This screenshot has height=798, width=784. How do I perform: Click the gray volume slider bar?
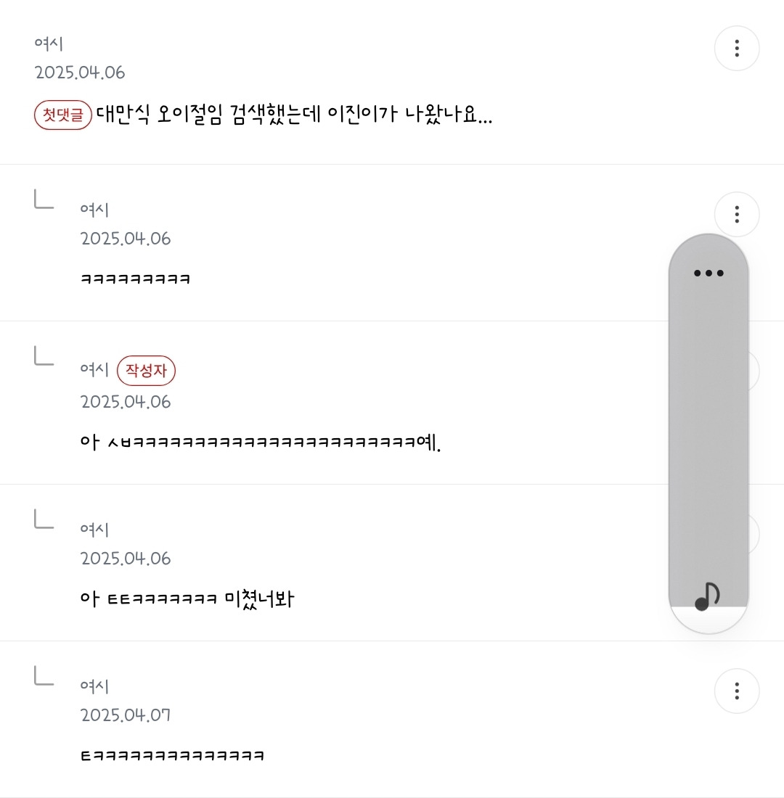709,435
